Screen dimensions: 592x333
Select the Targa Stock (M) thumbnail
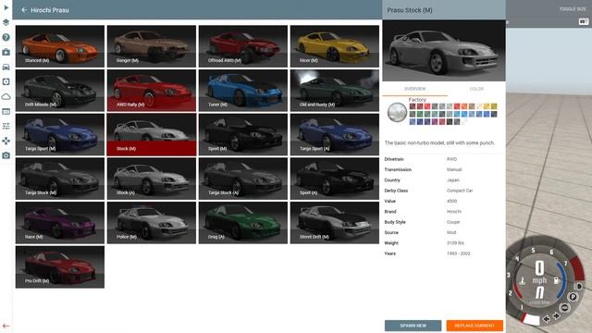(x=60, y=179)
